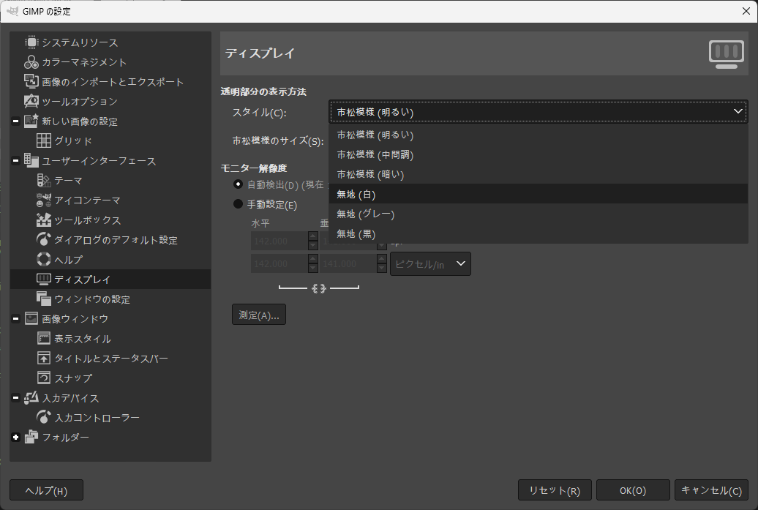Click the ツールオプション icon
The image size is (758, 510).
(x=31, y=102)
